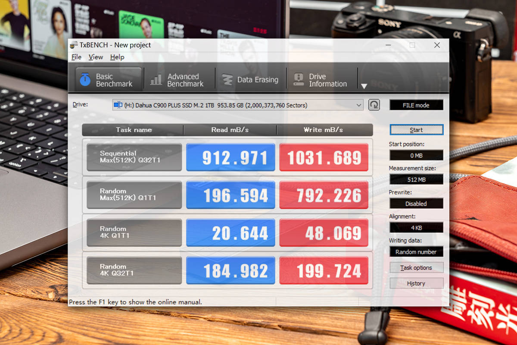Open the History button
This screenshot has width=517, height=345.
pyautogui.click(x=416, y=283)
